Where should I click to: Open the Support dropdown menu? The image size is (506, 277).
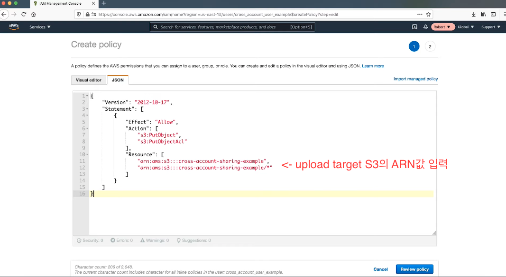[490, 27]
